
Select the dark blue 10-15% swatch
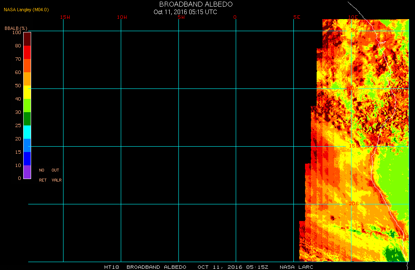(27, 159)
